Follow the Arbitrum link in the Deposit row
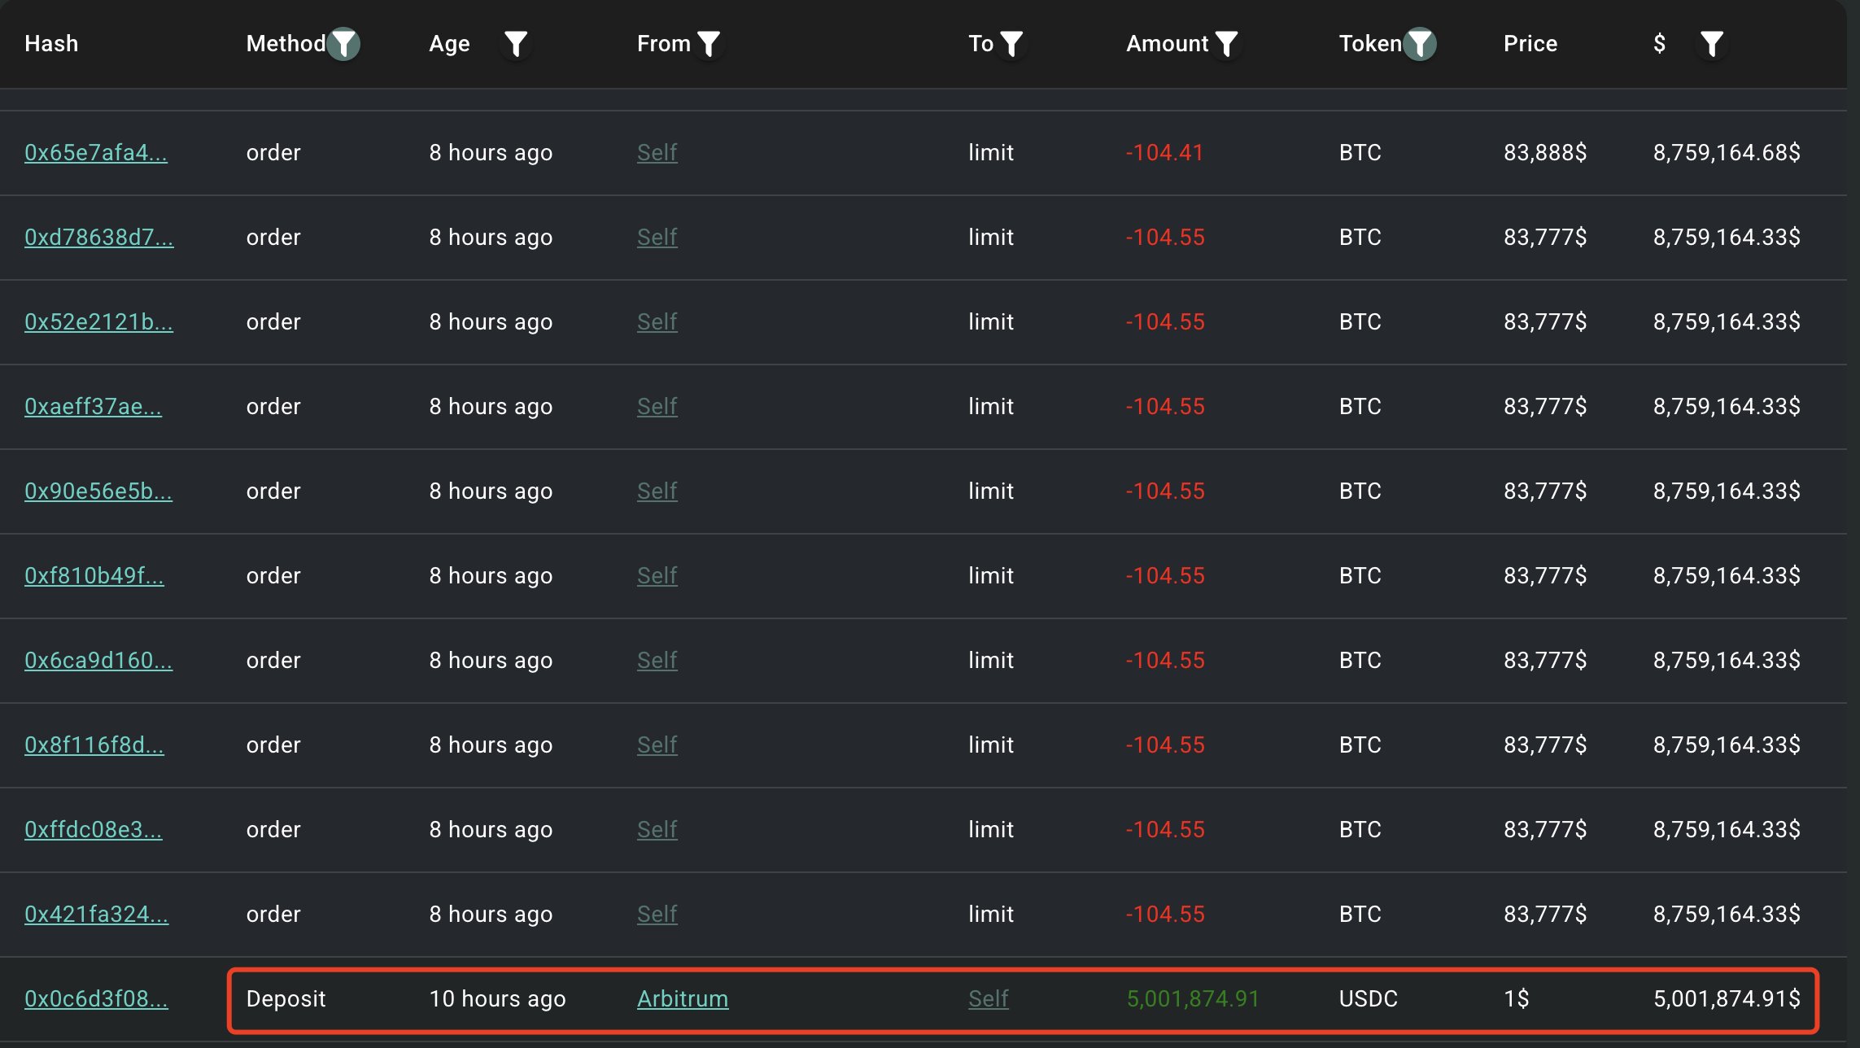1860x1048 pixels. click(x=683, y=999)
